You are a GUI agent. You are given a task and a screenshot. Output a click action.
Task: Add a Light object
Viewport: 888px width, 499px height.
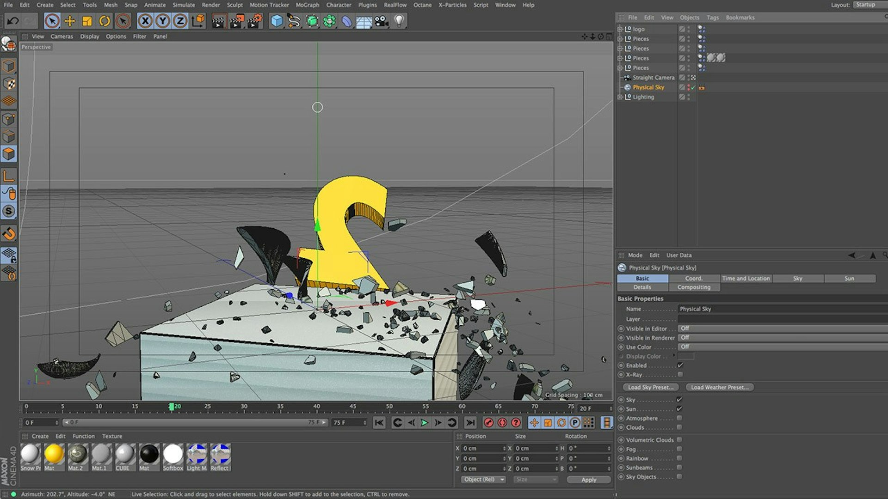click(399, 21)
